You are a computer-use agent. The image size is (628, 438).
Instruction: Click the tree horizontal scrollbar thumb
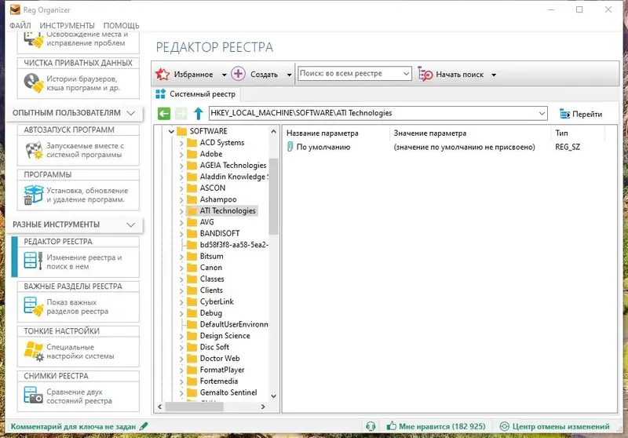pos(194,407)
